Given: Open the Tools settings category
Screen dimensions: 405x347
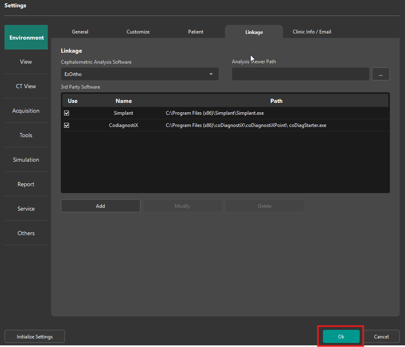Looking at the screenshot, I should click(26, 135).
